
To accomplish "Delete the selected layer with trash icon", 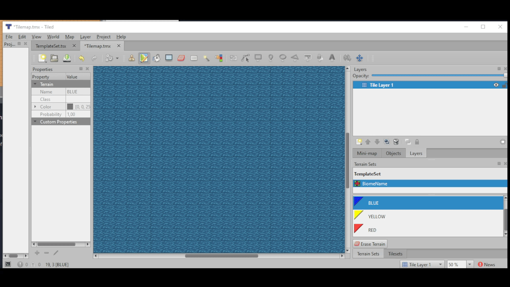I will [396, 142].
